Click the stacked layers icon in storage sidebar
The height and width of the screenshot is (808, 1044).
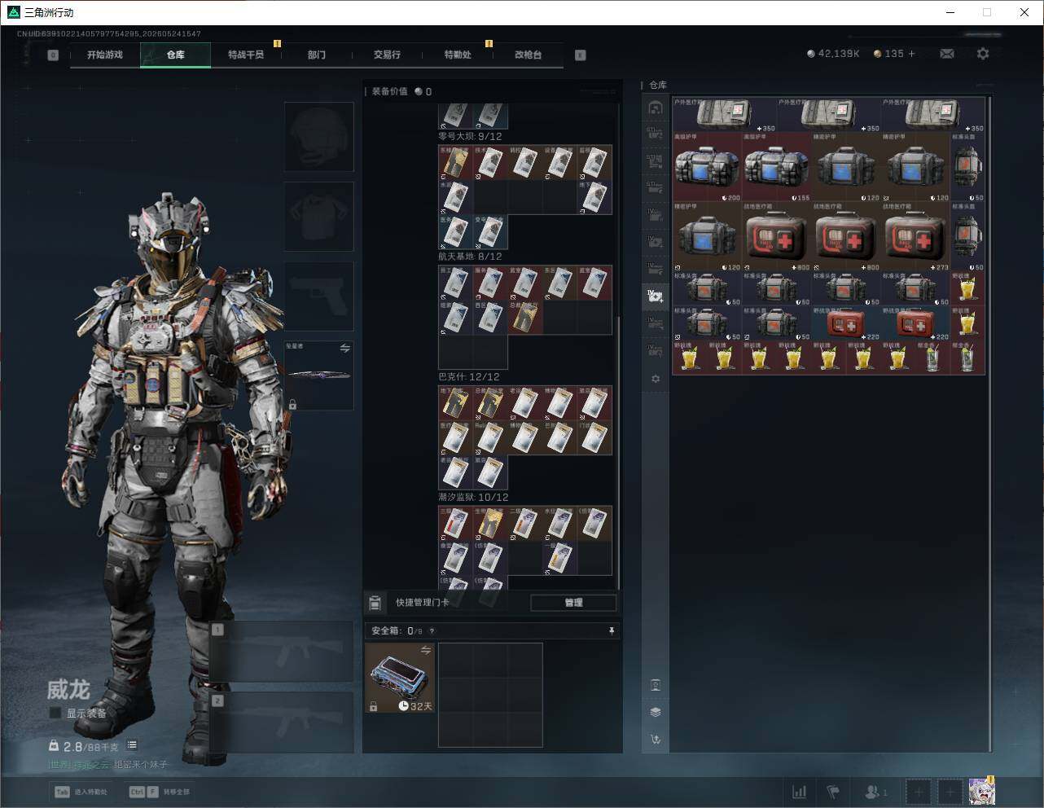coord(656,712)
